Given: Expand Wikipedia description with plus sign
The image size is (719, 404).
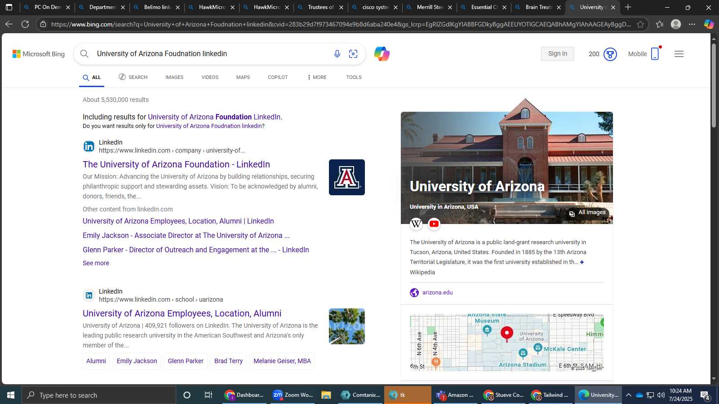Looking at the screenshot, I should point(582,262).
